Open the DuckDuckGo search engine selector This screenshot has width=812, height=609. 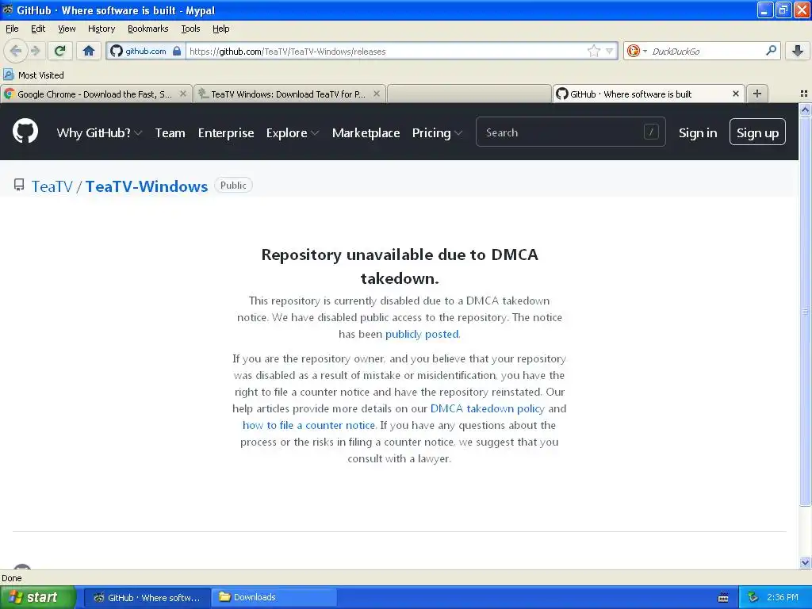pyautogui.click(x=637, y=51)
